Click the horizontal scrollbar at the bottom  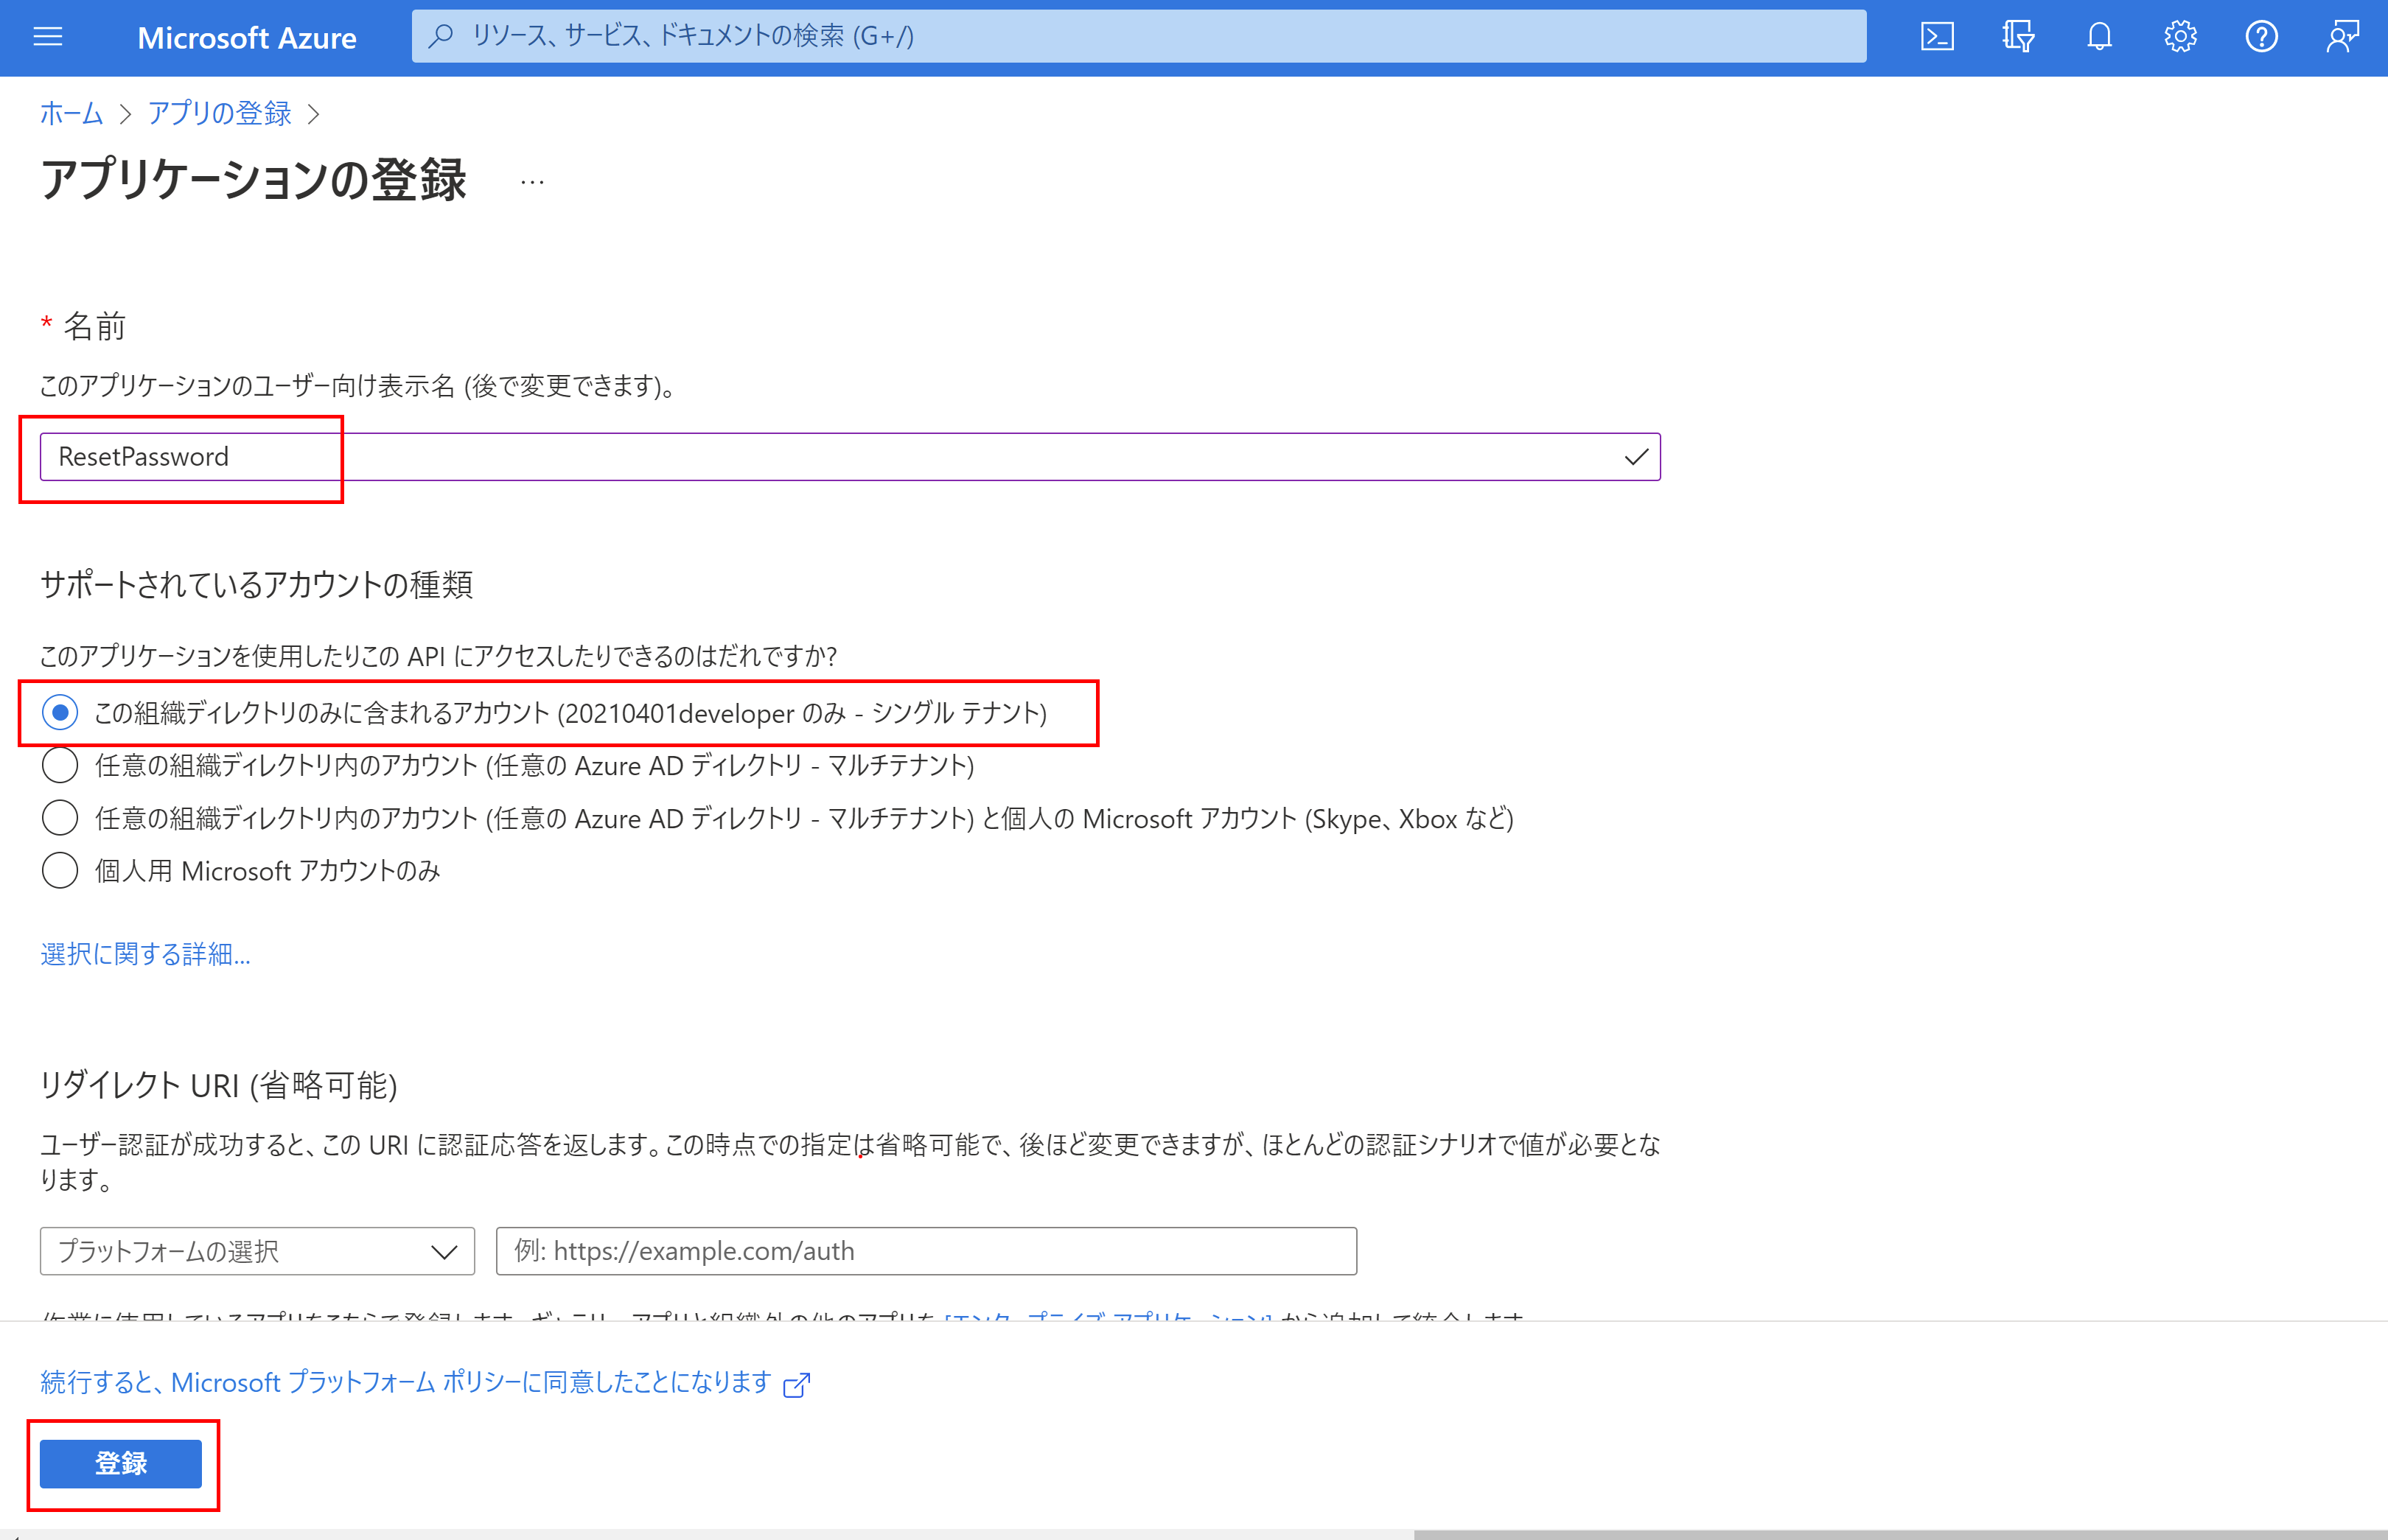pos(1900,1534)
